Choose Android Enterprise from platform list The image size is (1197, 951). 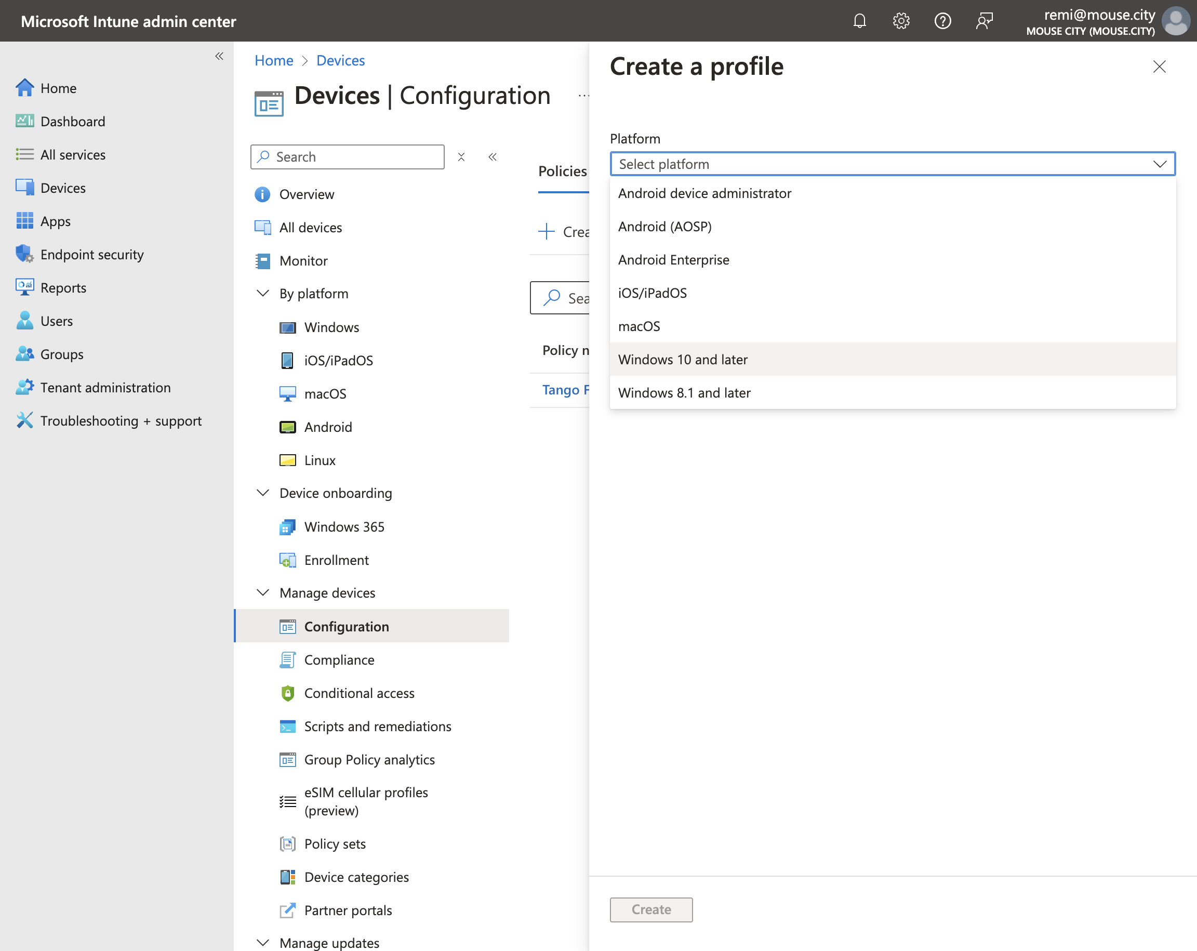[x=893, y=259]
